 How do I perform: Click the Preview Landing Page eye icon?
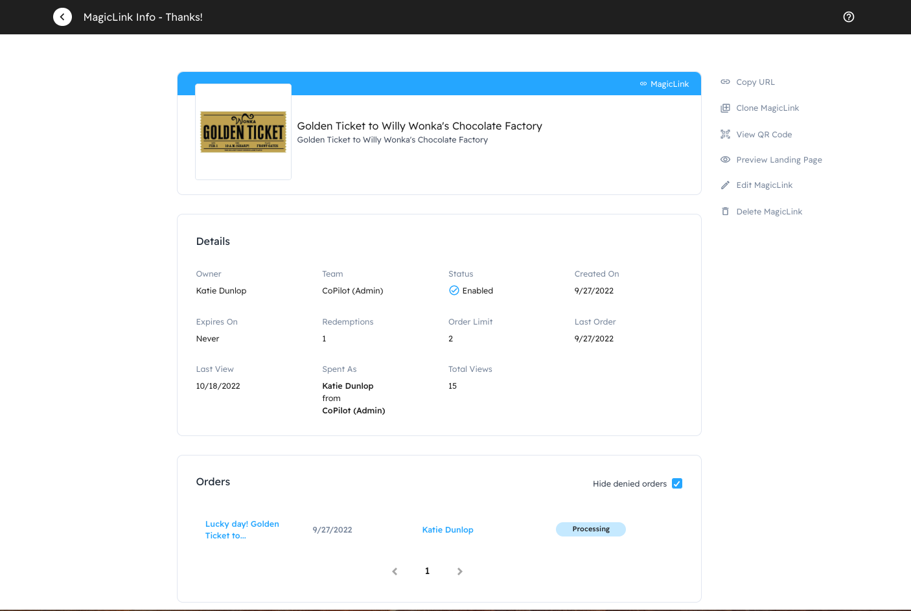(725, 159)
